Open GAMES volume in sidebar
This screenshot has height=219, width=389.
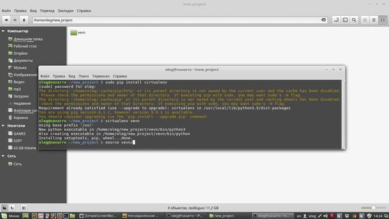pyautogui.click(x=16, y=134)
